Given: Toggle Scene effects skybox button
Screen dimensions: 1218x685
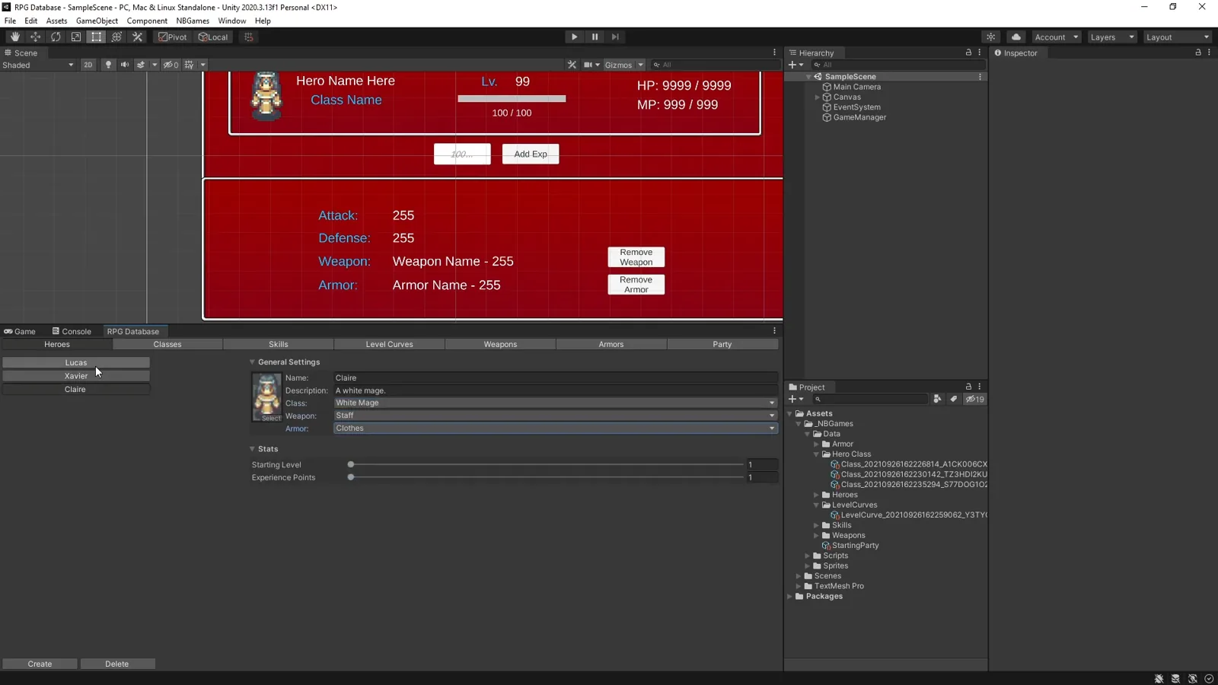Looking at the screenshot, I should 141,65.
